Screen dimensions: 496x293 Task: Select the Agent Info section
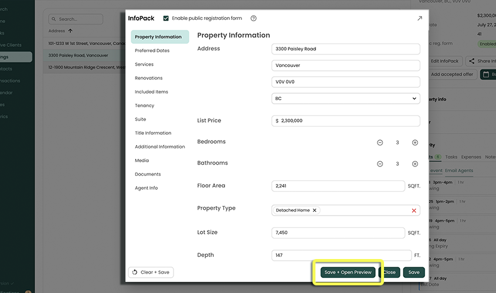(146, 188)
